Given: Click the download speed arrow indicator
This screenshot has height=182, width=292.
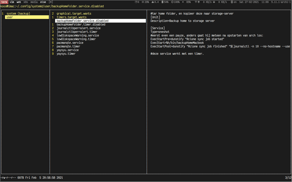Looking at the screenshot, I should [x=214, y=2].
